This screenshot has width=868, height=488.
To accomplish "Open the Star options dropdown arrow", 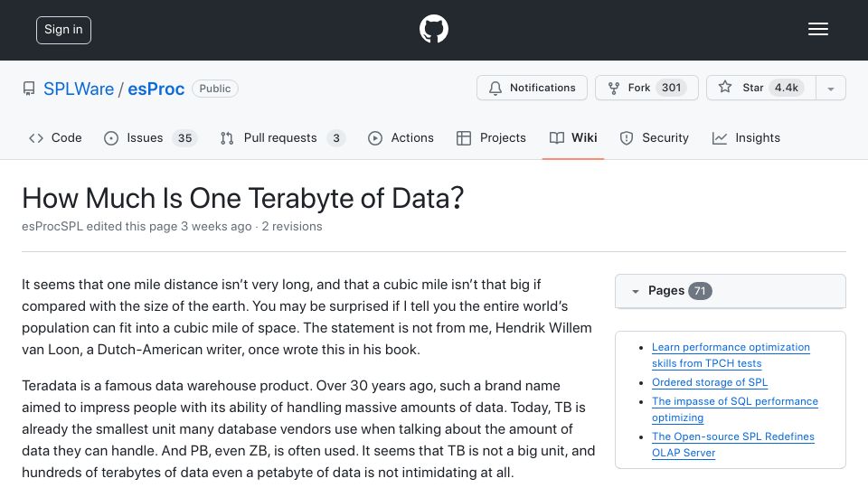I will pos(830,88).
